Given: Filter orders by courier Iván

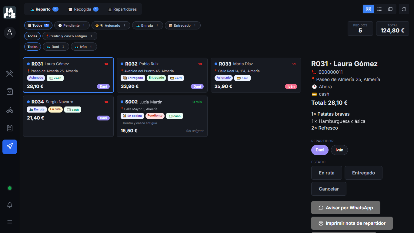Looking at the screenshot, I should coord(84,47).
